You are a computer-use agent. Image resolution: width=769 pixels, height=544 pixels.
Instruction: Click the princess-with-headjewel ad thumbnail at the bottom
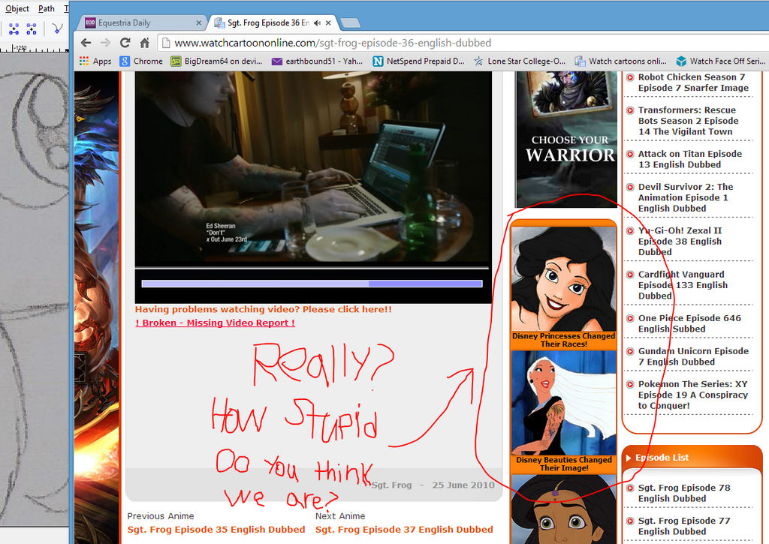[563, 509]
